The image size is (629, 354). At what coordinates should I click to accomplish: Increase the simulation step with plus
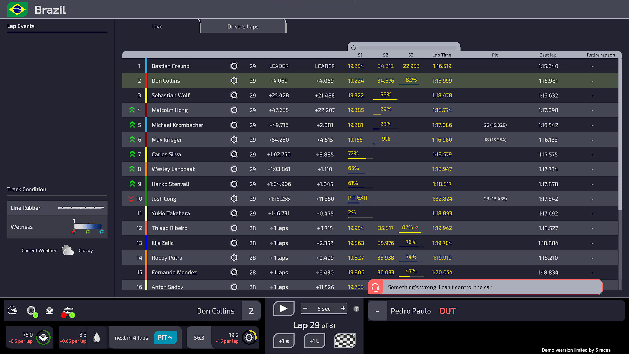(343, 308)
